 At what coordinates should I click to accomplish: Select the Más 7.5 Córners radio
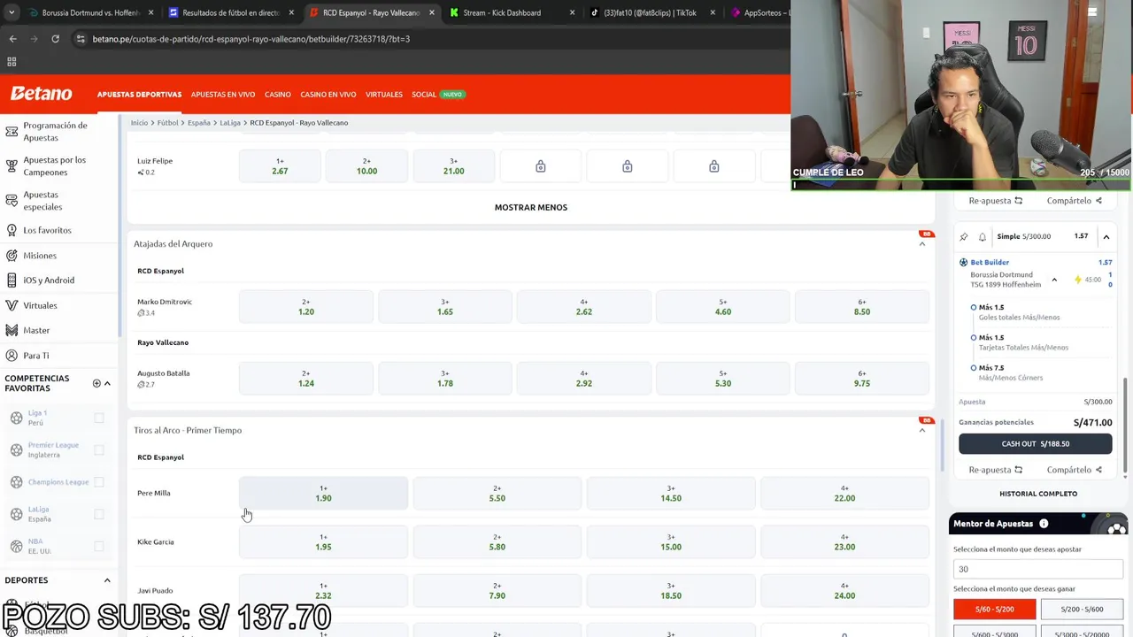point(974,367)
